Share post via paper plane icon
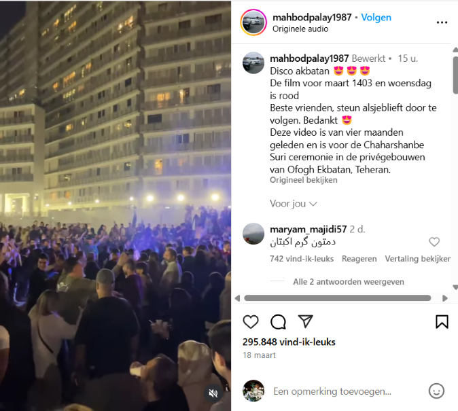The width and height of the screenshot is (458, 411). pos(305,321)
